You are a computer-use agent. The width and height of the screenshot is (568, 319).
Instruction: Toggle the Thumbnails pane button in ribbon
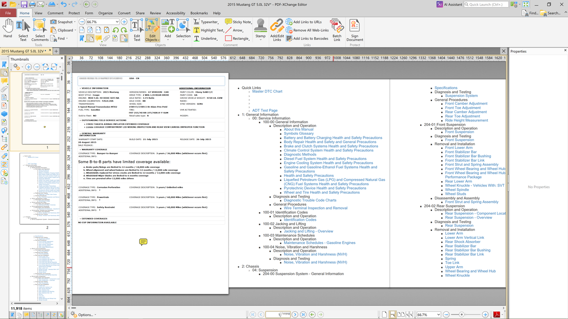(x=90, y=39)
